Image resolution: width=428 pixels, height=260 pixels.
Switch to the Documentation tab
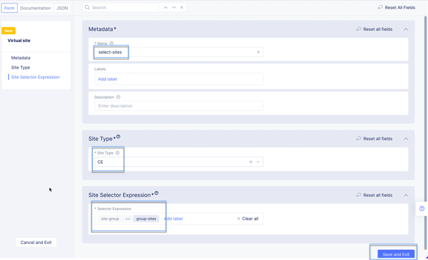coord(36,9)
